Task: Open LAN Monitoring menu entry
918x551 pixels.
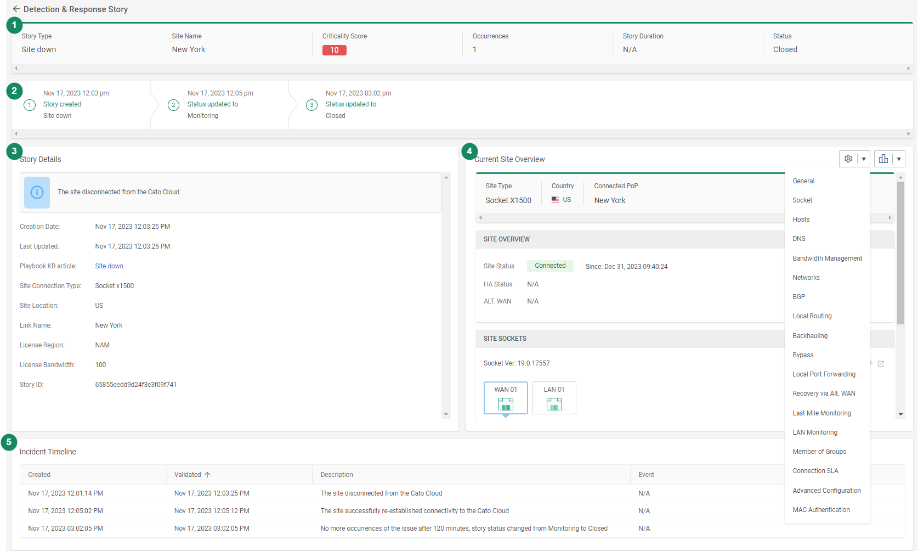Action: [815, 432]
